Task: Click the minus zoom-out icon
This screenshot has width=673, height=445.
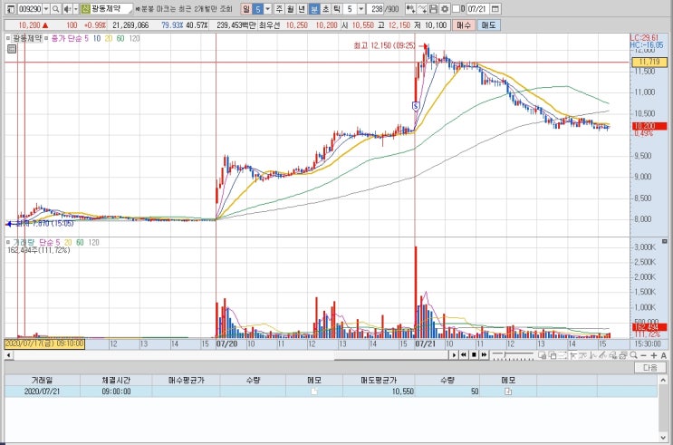Action: point(643,355)
